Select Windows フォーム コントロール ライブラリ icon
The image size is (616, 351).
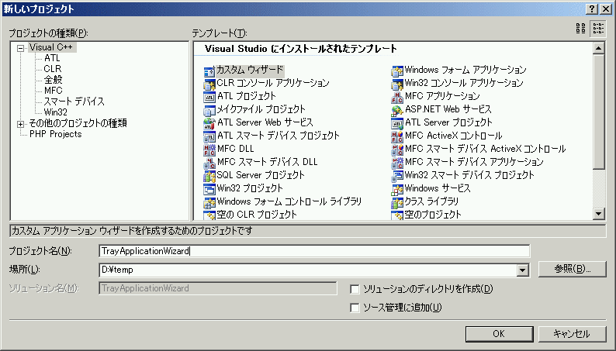pyautogui.click(x=209, y=203)
